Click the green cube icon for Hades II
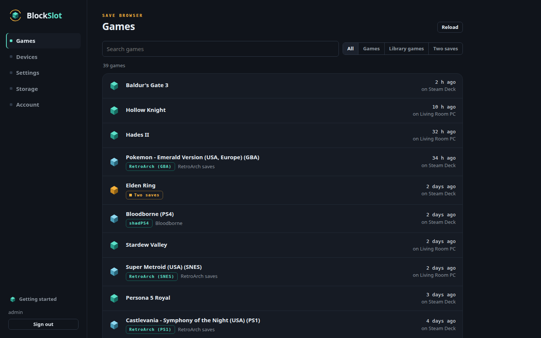 pos(114,135)
